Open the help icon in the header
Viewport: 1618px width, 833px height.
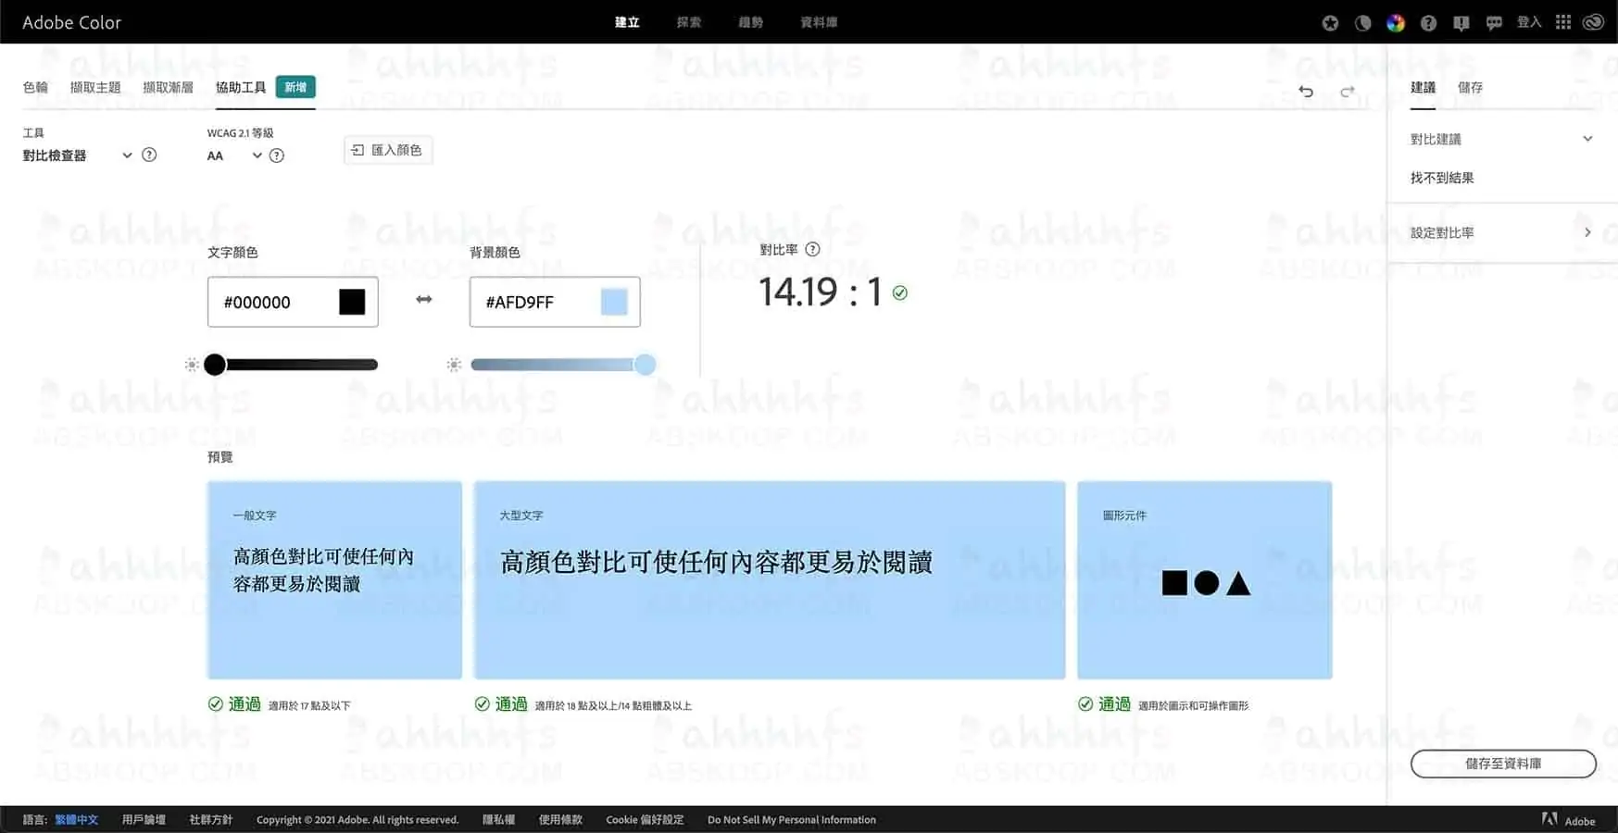[1427, 21]
